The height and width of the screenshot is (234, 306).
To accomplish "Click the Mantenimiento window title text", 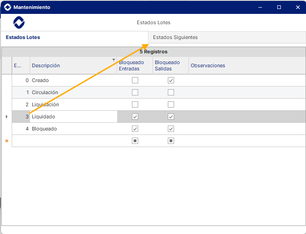I will pos(32,7).
